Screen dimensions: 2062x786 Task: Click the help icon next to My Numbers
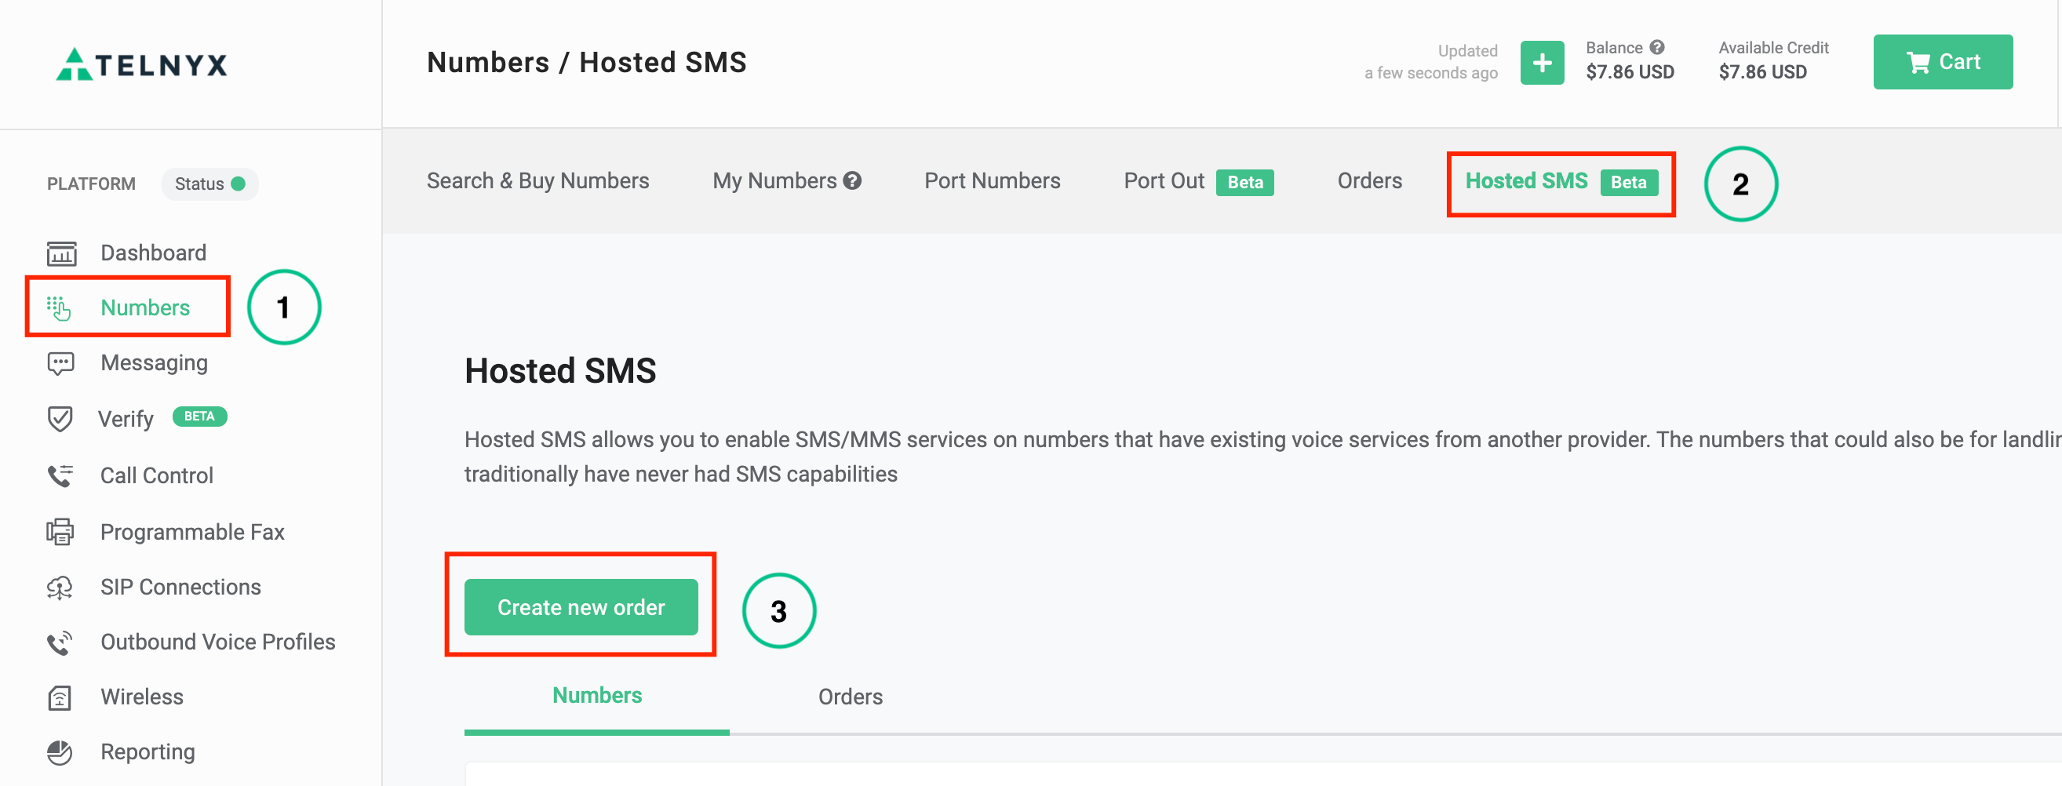851,180
